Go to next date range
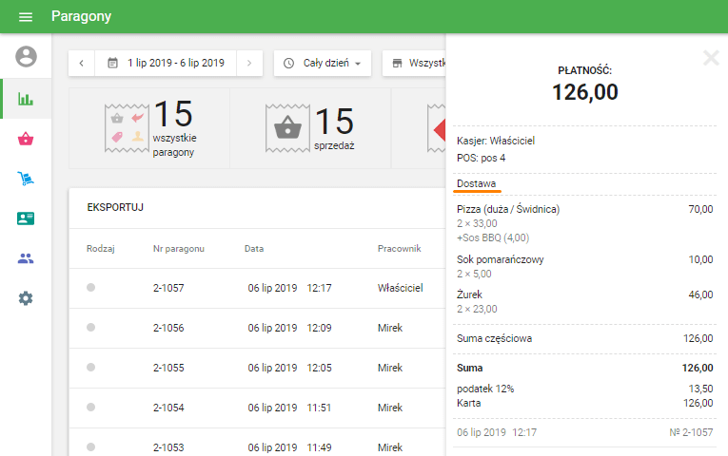The width and height of the screenshot is (728, 456). click(249, 63)
